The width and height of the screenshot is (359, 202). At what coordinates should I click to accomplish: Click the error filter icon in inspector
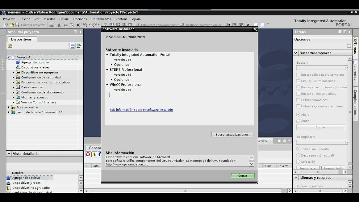pos(88,154)
